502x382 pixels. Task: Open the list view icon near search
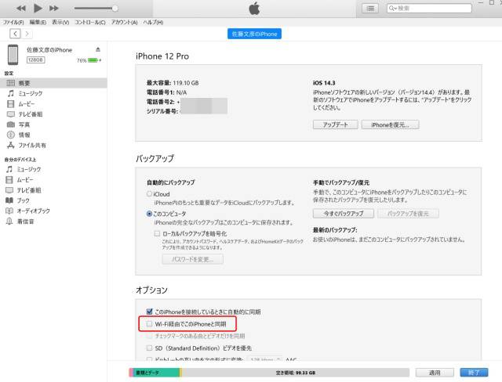coord(370,9)
